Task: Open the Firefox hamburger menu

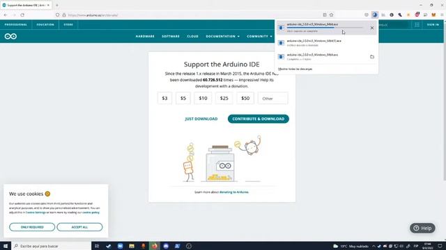Action: click(443, 15)
